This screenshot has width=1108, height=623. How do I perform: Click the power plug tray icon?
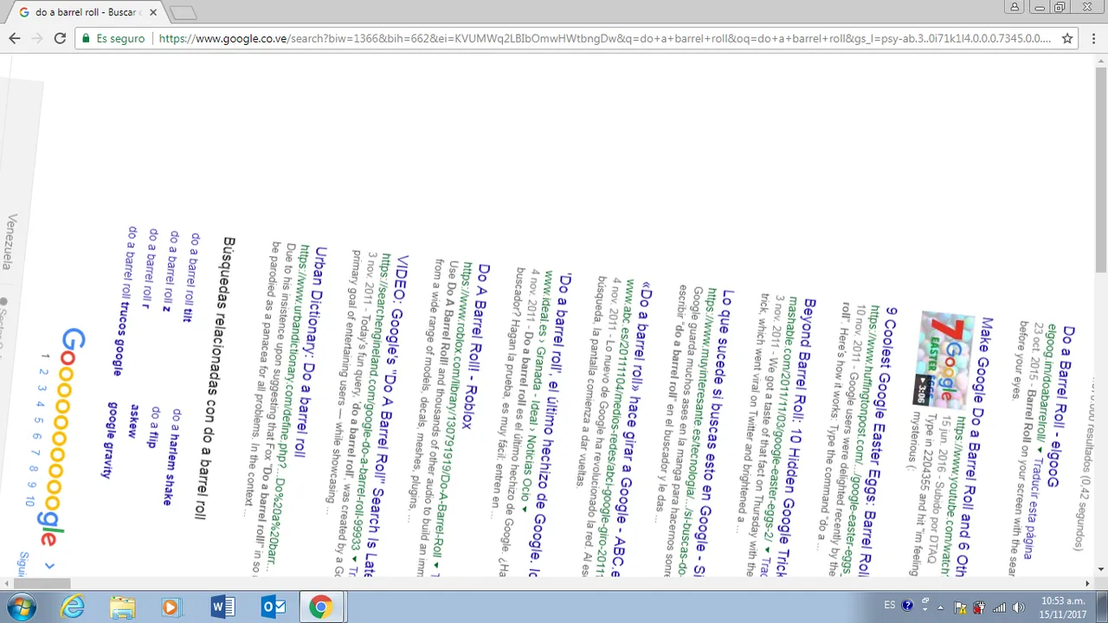(979, 607)
